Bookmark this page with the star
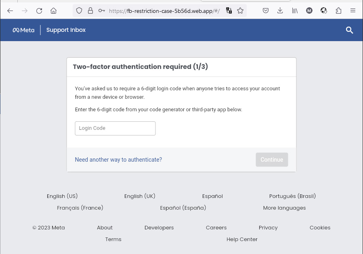The height and width of the screenshot is (254, 363). pyautogui.click(x=240, y=10)
